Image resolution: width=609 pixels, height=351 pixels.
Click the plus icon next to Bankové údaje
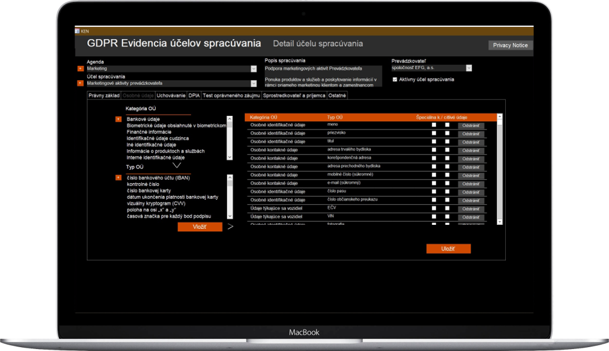pyautogui.click(x=119, y=119)
